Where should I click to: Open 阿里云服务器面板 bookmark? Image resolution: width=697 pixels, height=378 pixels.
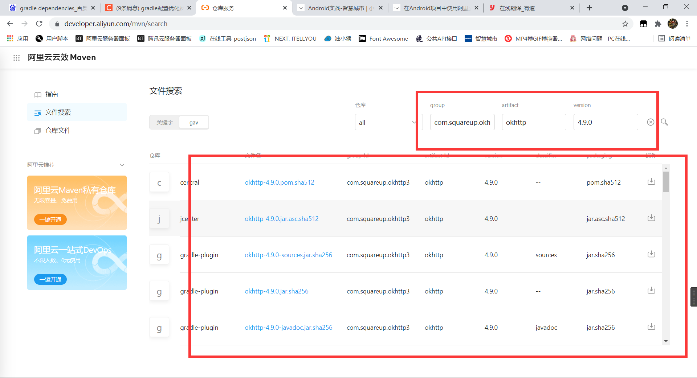tap(103, 38)
